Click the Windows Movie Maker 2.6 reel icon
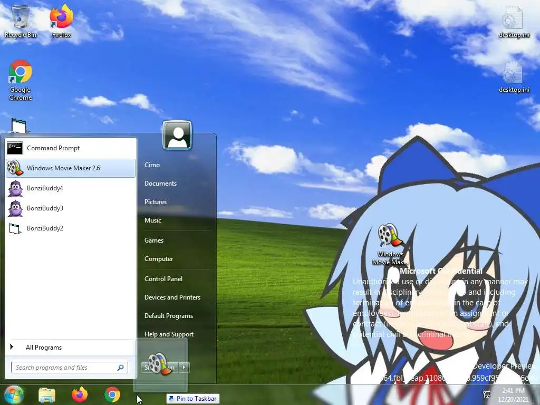Image resolution: width=540 pixels, height=405 pixels. tap(15, 168)
